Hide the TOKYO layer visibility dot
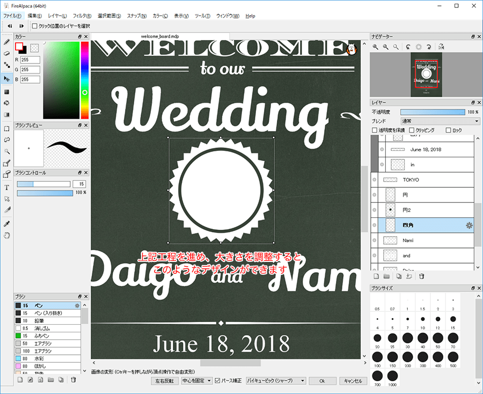The image size is (483, 394). [x=375, y=180]
